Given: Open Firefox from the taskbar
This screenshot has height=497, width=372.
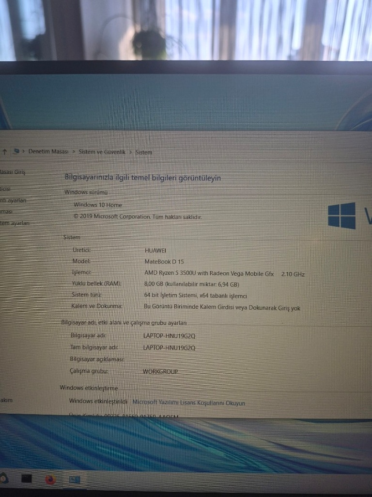Looking at the screenshot, I should (x=50, y=479).
